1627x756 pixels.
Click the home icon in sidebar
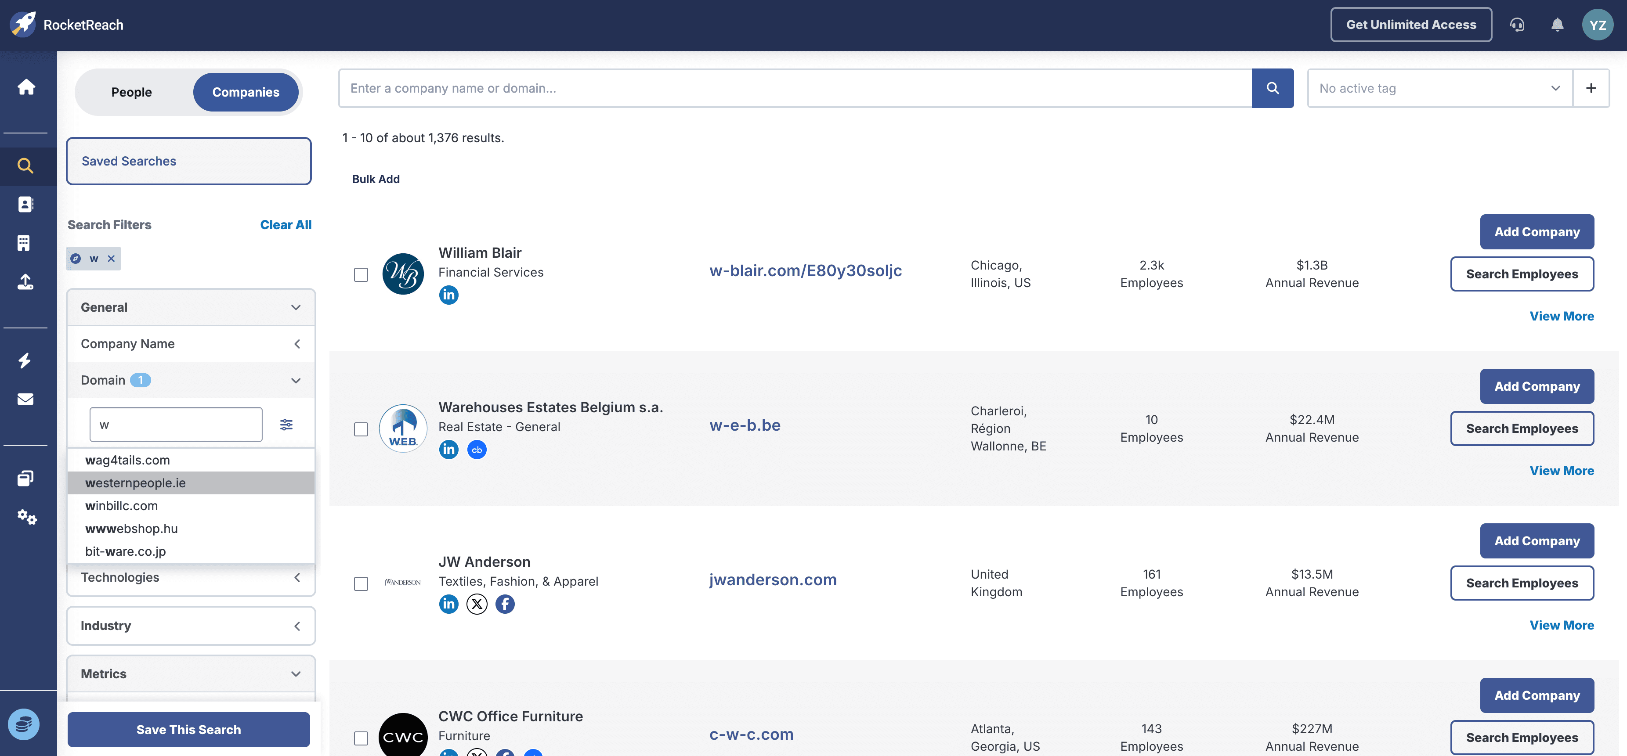click(26, 86)
